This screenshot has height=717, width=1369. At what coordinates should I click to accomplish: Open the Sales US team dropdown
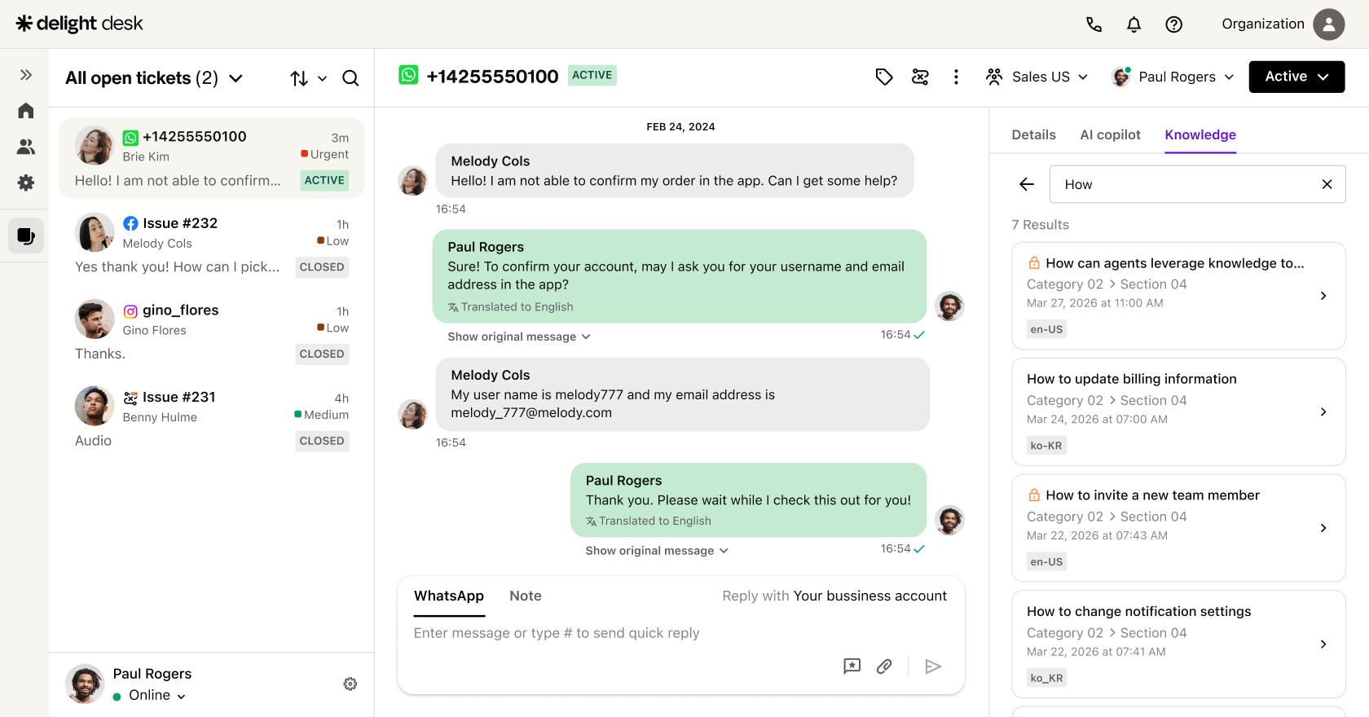(1037, 77)
